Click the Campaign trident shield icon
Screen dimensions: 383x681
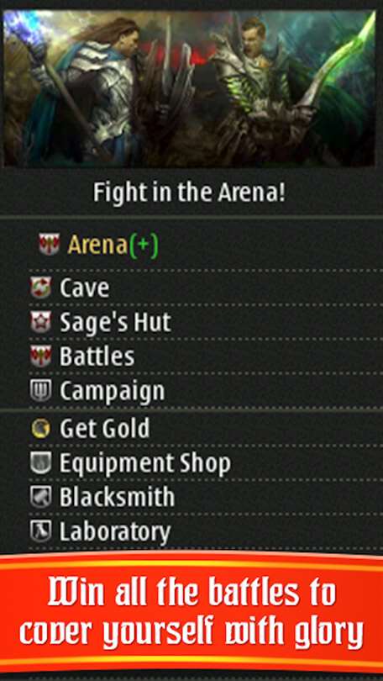(x=41, y=391)
